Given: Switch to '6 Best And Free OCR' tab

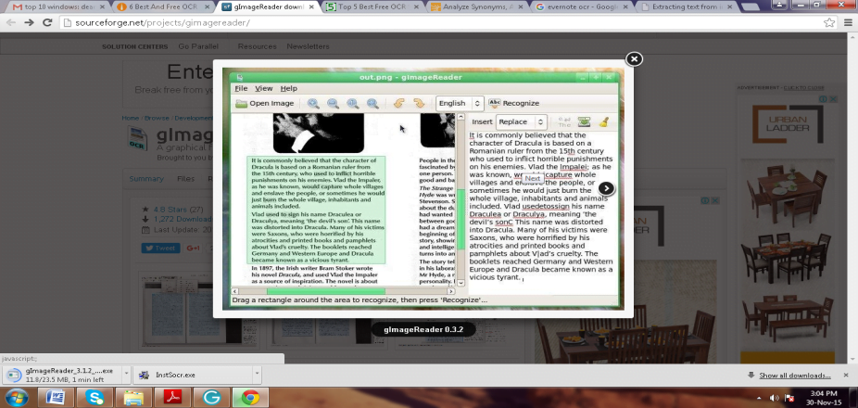Looking at the screenshot, I should tap(161, 7).
